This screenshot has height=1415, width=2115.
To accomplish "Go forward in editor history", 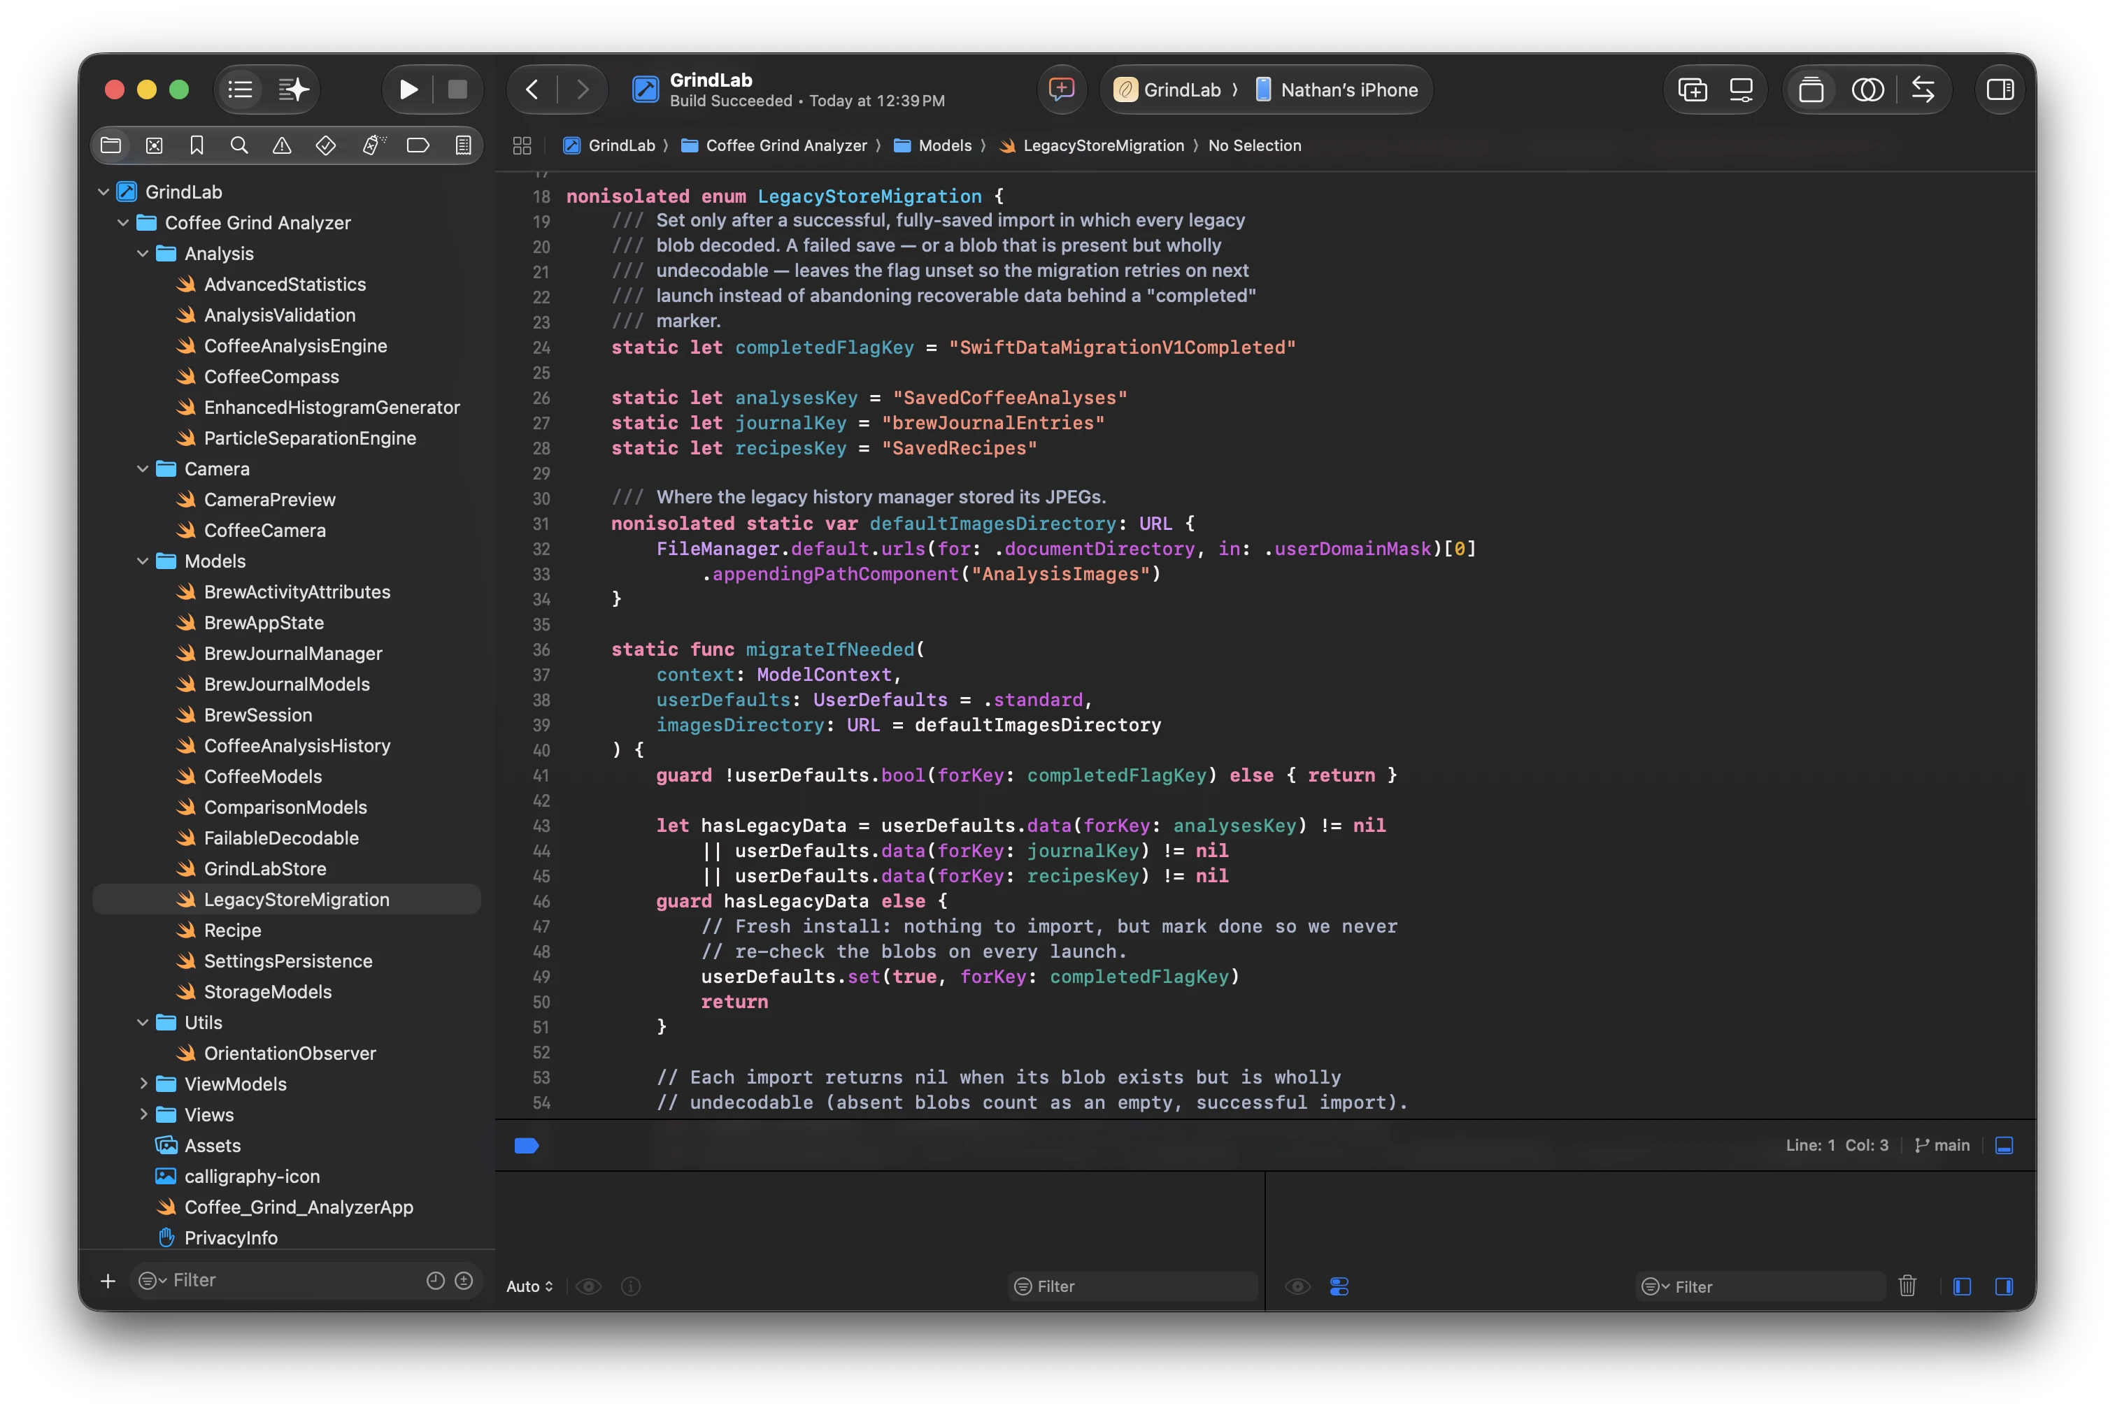I will 582,89.
